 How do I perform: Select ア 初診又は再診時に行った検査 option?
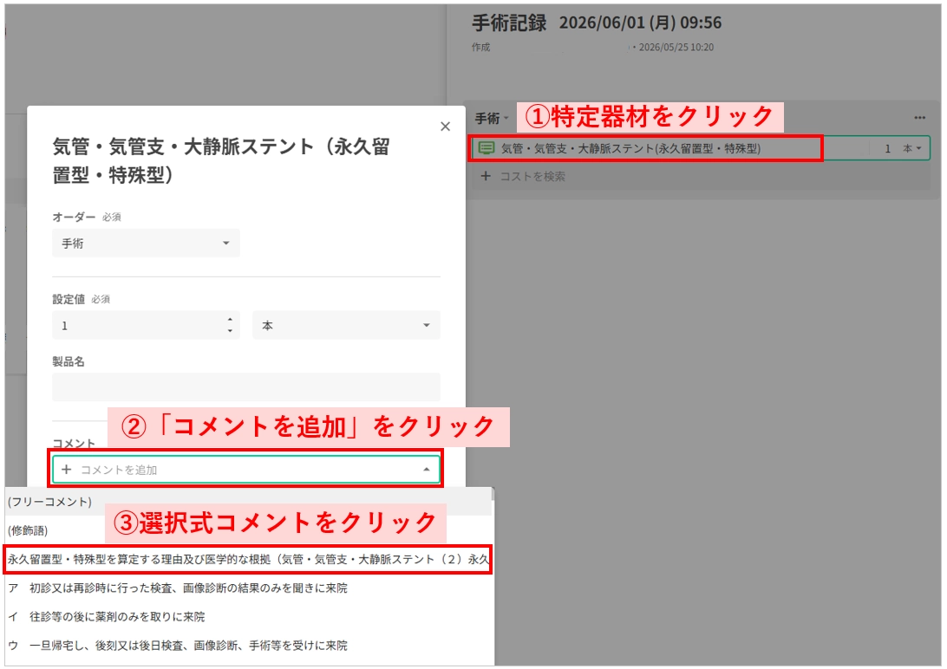click(248, 588)
